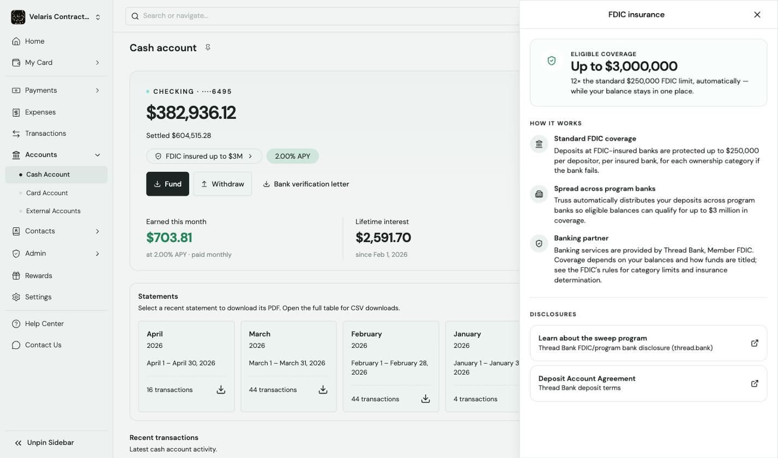Screen dimensions: 778x458
Task: Open the Velaris Contractors workspace switcher
Action: (56, 17)
